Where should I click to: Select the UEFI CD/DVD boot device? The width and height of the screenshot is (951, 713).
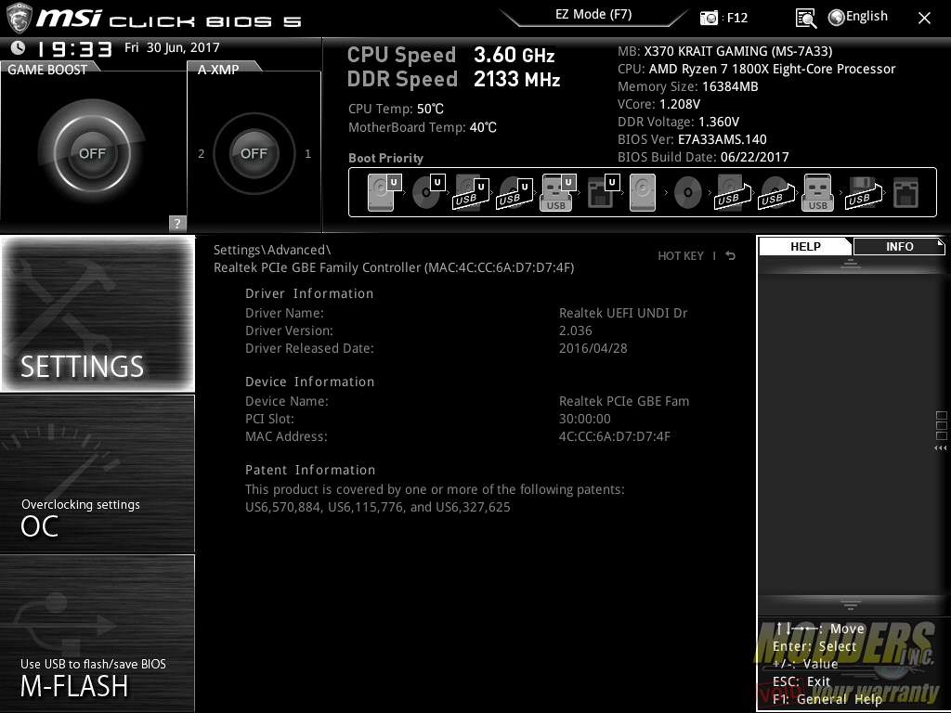click(x=428, y=192)
